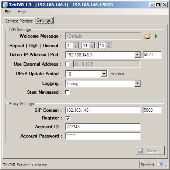Viewport: 170px width, 170px height.
Task: Minimize the TekIVR window
Action: click(152, 5)
